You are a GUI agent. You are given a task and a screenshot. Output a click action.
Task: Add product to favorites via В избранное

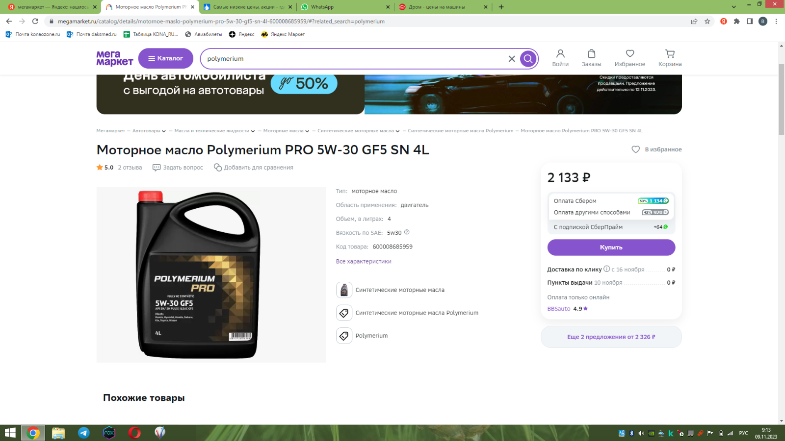[656, 149]
